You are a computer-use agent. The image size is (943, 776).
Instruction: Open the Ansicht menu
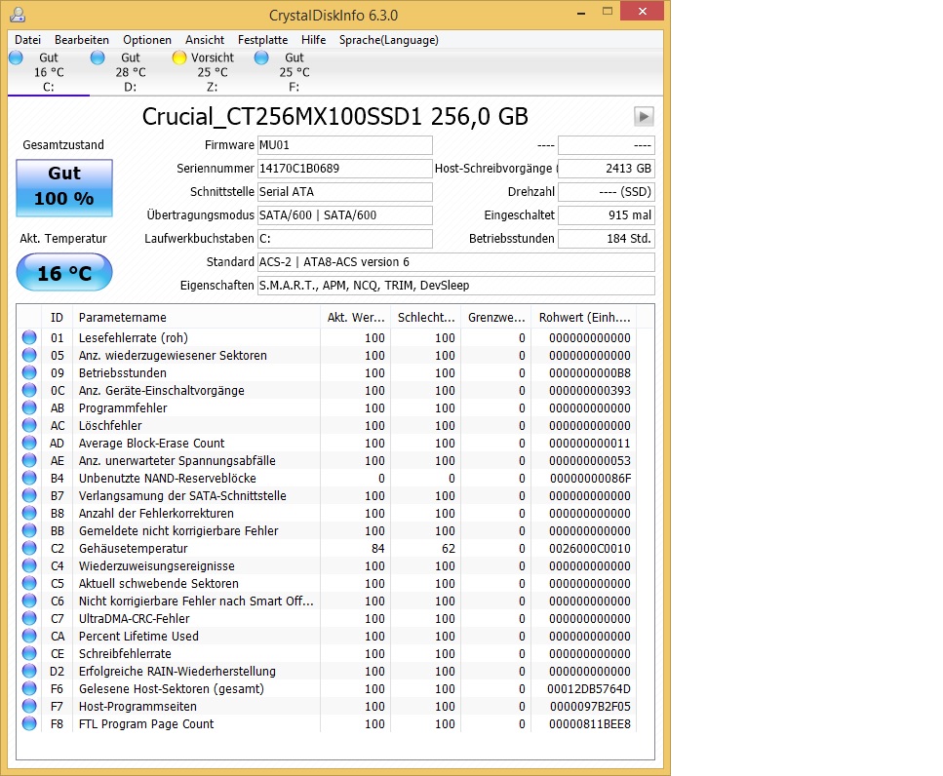click(x=205, y=40)
